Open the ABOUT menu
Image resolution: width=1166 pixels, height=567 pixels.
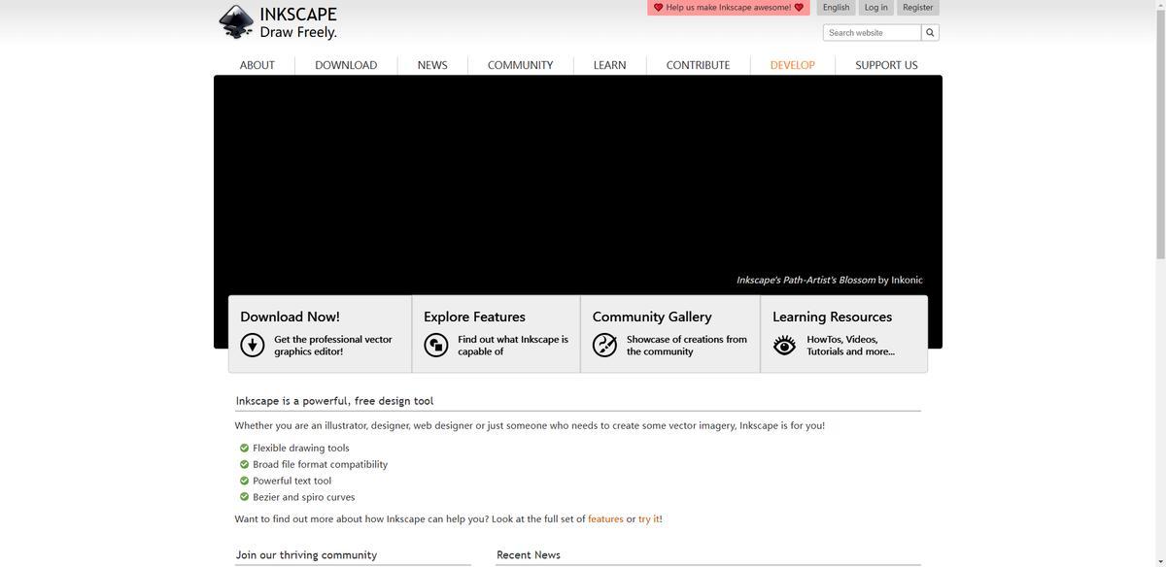(x=257, y=65)
